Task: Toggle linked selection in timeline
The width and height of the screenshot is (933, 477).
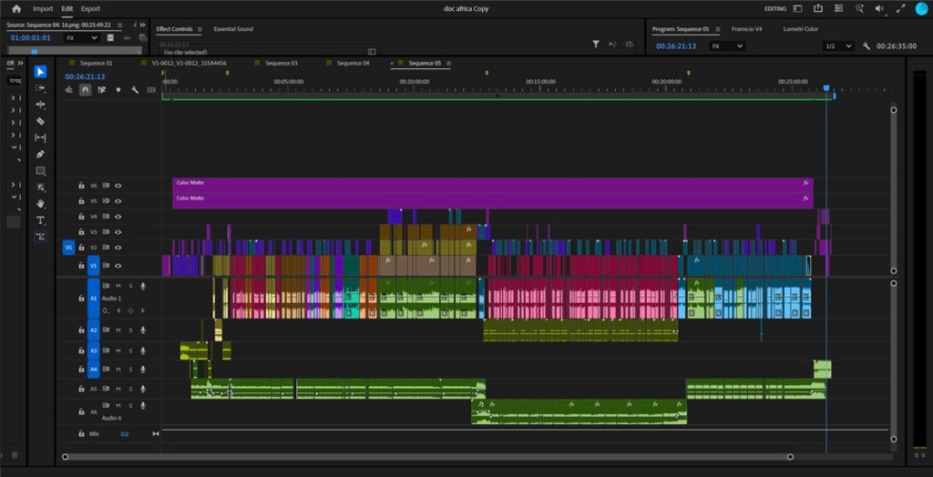Action: coord(102,90)
